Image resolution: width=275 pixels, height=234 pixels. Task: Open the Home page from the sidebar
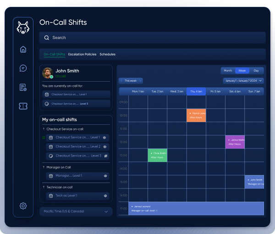pos(23,50)
